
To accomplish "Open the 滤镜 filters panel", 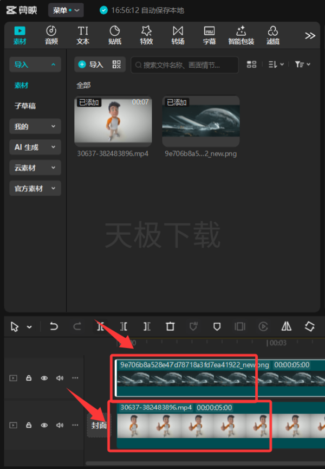I will [272, 35].
